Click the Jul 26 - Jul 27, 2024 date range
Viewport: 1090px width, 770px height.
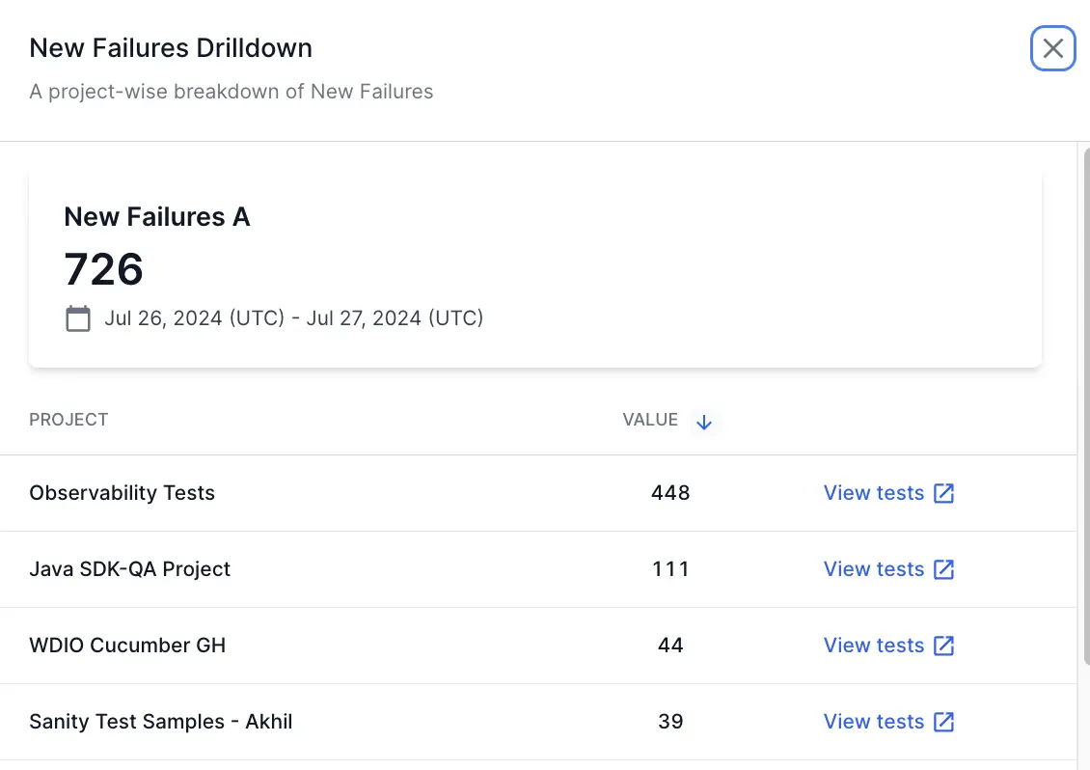(x=294, y=317)
